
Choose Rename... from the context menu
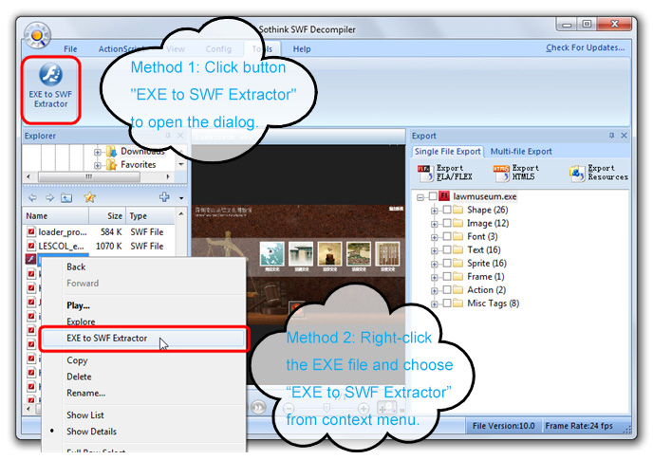click(x=85, y=393)
